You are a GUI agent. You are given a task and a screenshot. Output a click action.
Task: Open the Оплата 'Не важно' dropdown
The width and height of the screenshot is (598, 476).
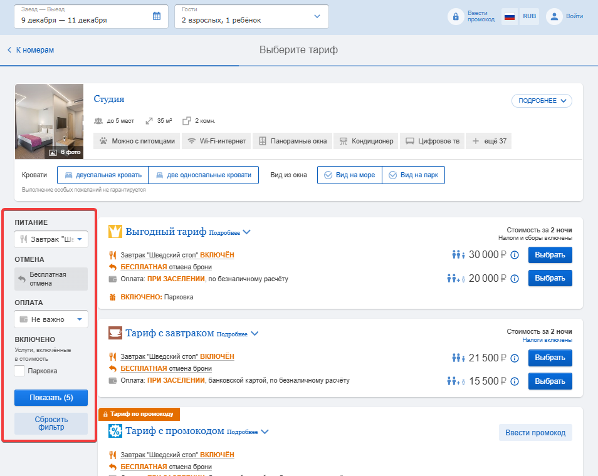pyautogui.click(x=51, y=319)
